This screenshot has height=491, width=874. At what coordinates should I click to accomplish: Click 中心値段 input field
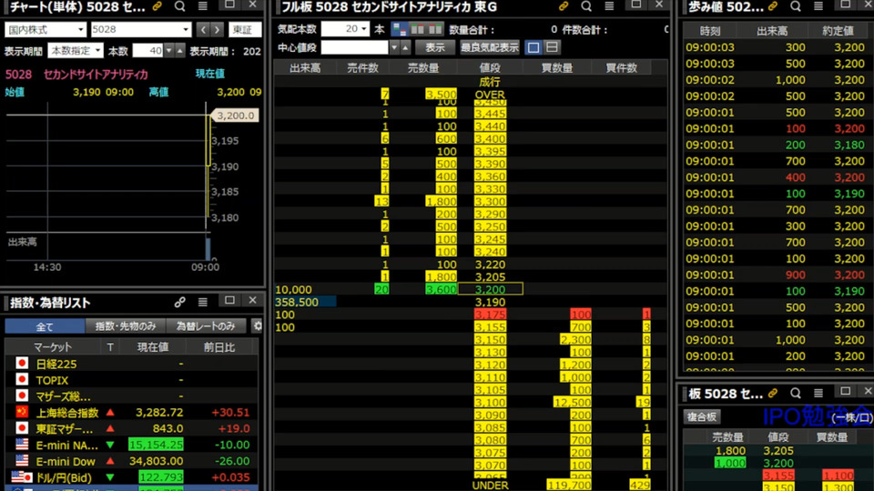[x=354, y=47]
